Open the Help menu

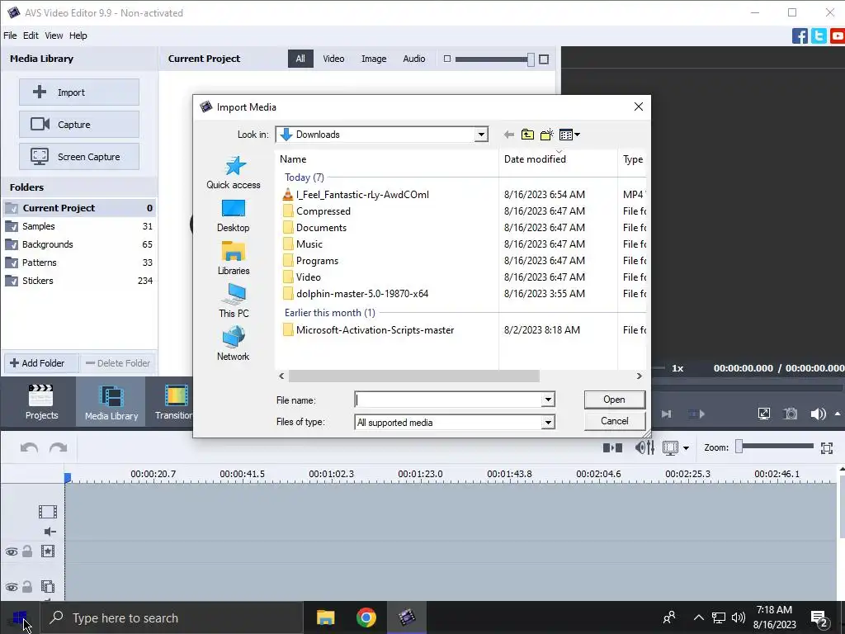pyautogui.click(x=78, y=35)
